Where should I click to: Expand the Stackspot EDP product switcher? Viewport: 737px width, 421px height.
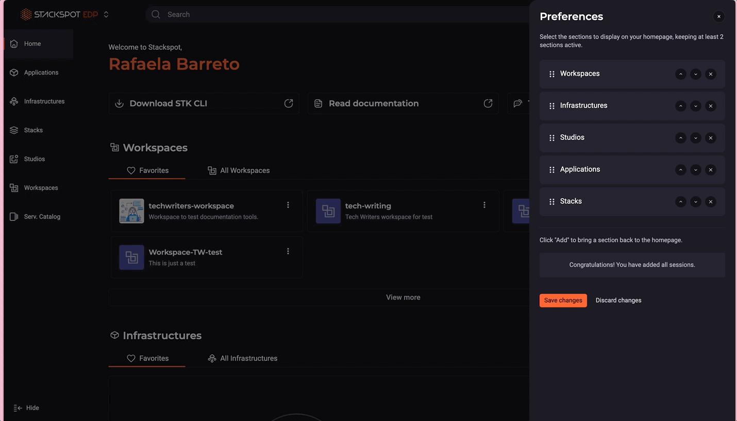[x=106, y=14]
